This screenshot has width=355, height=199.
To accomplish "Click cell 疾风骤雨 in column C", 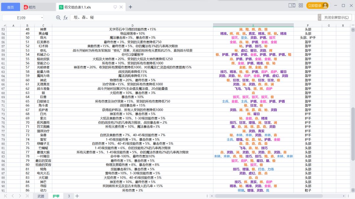I will click(43, 123).
